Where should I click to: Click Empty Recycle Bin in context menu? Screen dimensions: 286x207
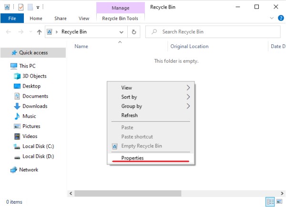(x=151, y=146)
